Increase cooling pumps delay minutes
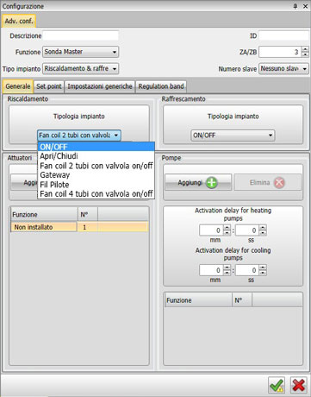This screenshot has width=311, height=397. 227,268
